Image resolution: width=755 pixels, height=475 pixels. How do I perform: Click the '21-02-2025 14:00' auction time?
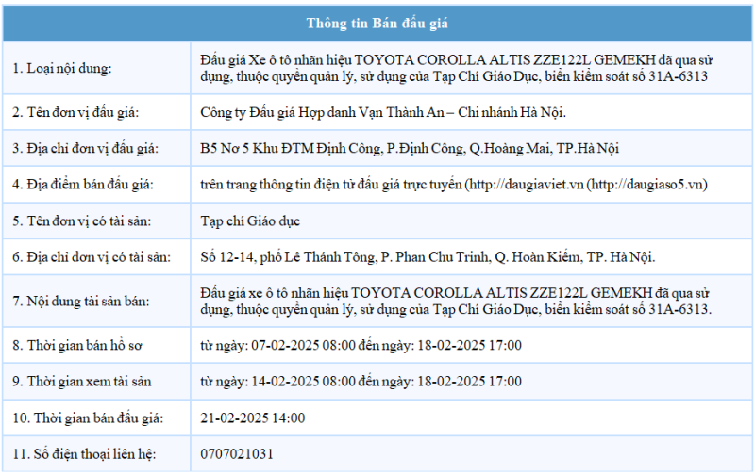click(253, 418)
